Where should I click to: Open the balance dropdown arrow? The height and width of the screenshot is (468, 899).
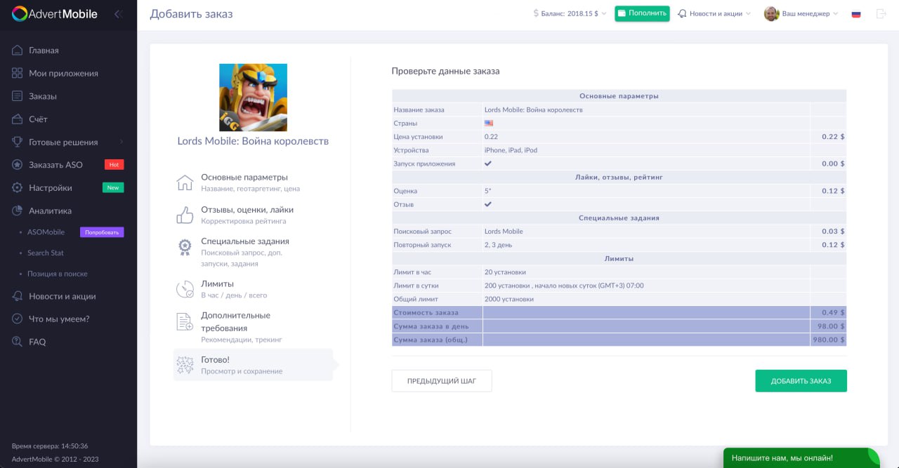pyautogui.click(x=604, y=14)
